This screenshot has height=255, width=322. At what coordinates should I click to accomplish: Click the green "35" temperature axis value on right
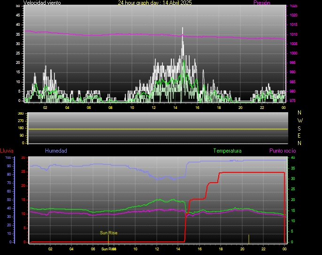coord(293,168)
